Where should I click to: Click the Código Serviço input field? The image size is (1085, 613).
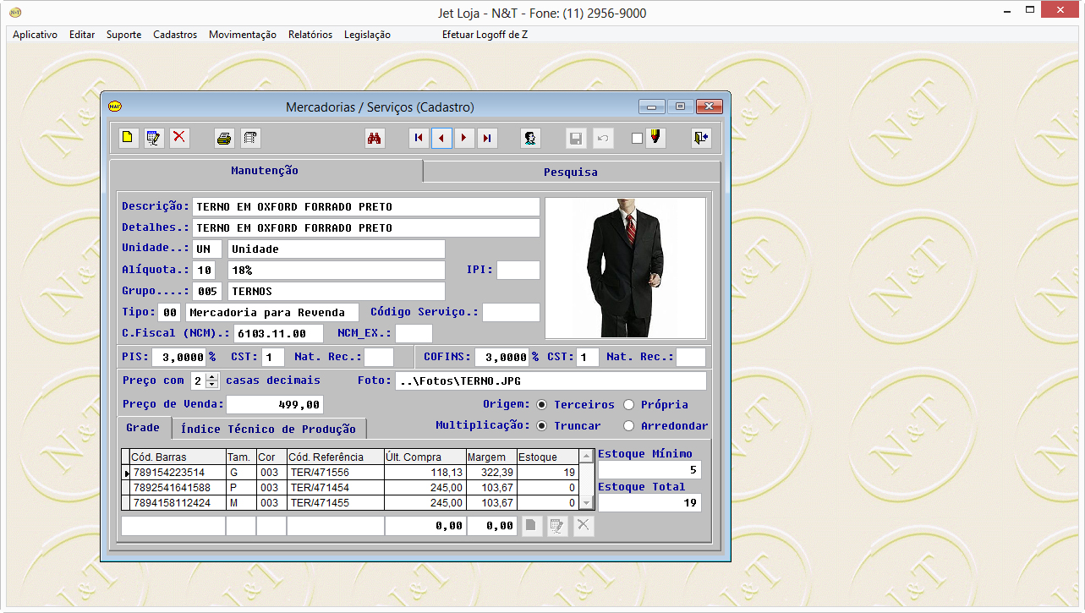coord(511,313)
